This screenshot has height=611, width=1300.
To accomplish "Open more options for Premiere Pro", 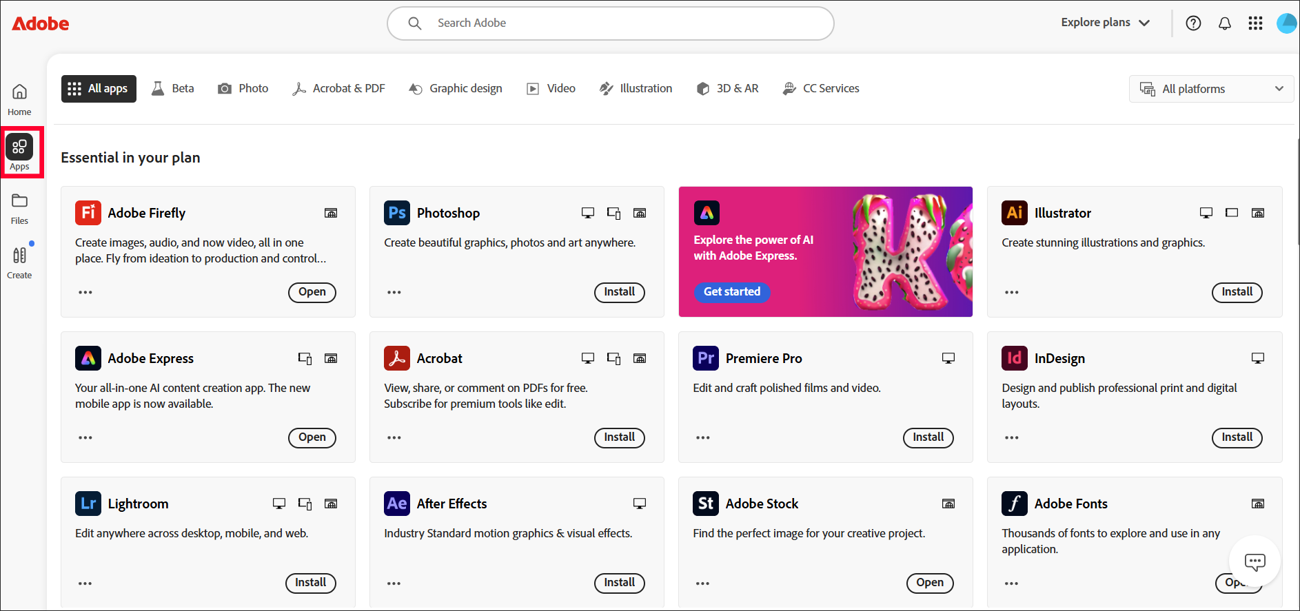I will click(703, 437).
